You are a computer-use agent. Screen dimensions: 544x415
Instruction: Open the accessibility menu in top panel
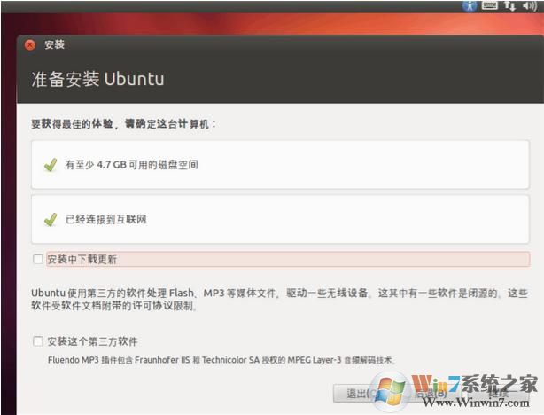click(x=470, y=5)
